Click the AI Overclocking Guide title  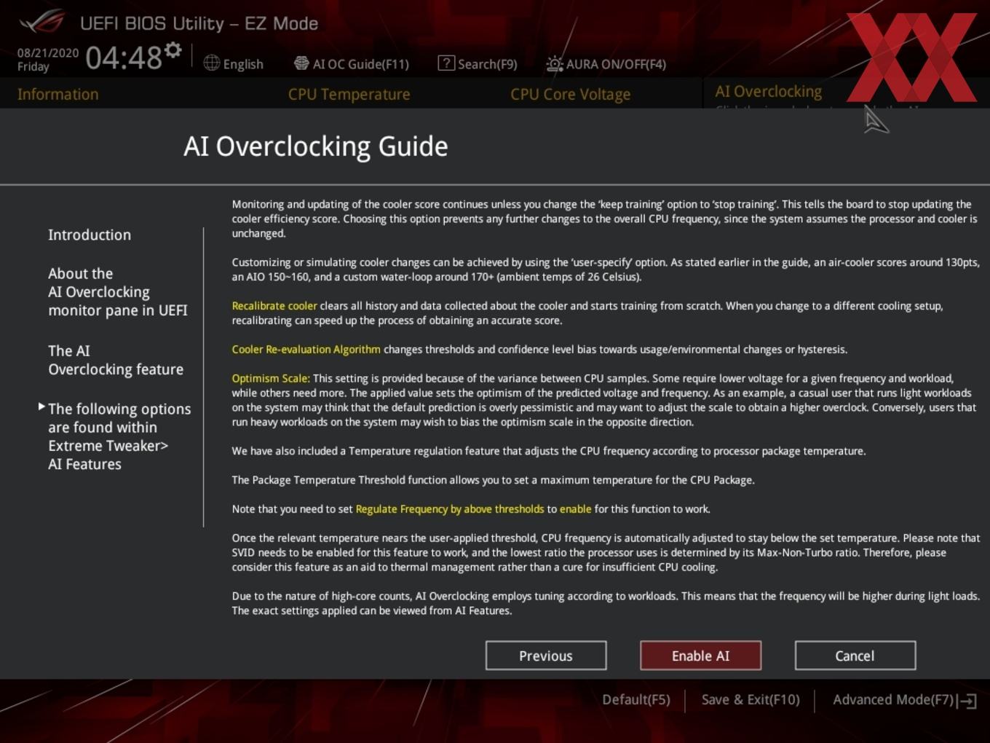[315, 146]
